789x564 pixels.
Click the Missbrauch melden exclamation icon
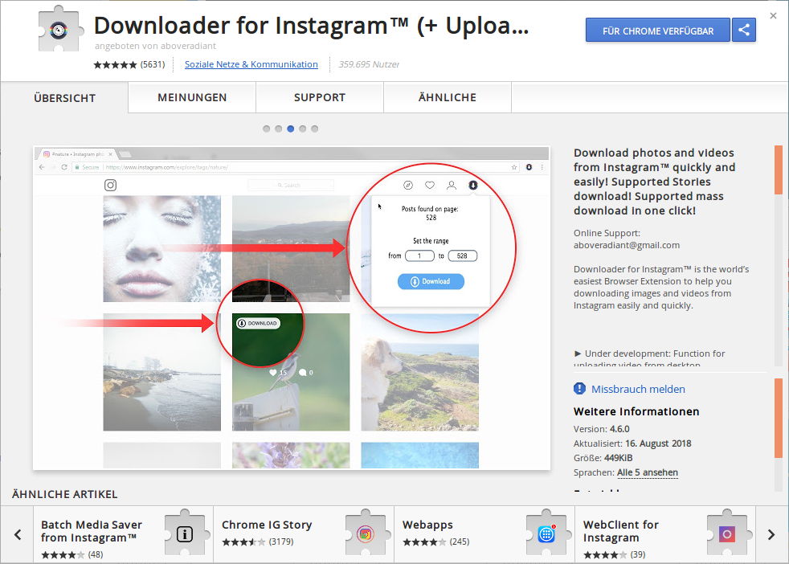click(x=579, y=389)
